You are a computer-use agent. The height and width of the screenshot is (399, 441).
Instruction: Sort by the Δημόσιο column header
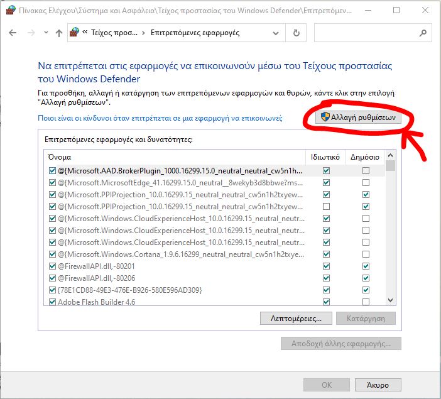click(x=365, y=157)
